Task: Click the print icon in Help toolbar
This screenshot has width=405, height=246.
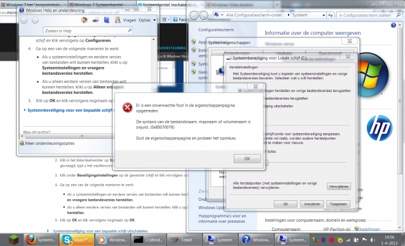Action: coord(95,20)
